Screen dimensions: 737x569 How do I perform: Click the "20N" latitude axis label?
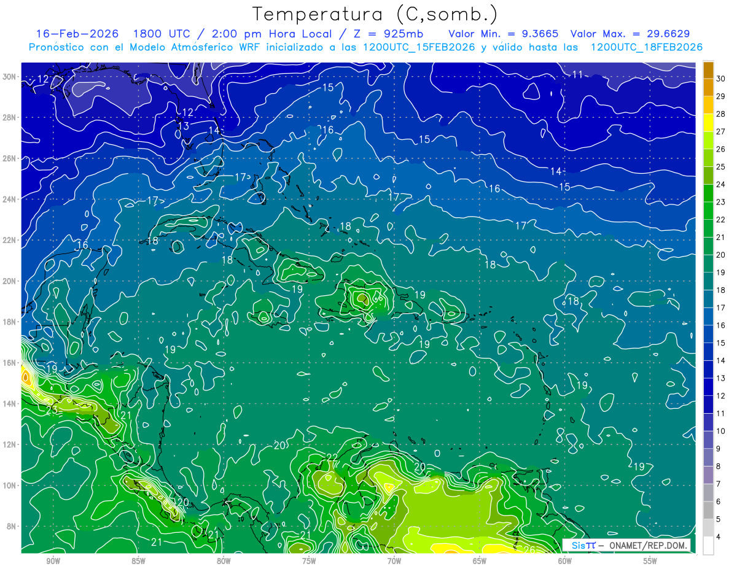(x=9, y=281)
